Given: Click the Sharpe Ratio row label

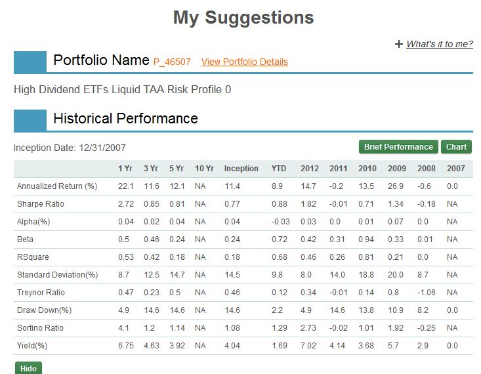Looking at the screenshot, I should pos(41,204).
